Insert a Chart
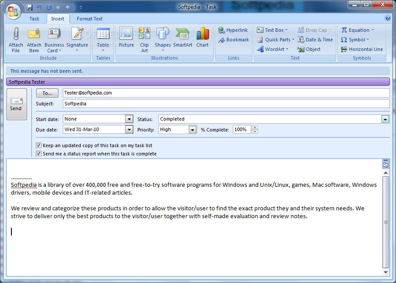The width and height of the screenshot is (396, 283). (x=202, y=38)
